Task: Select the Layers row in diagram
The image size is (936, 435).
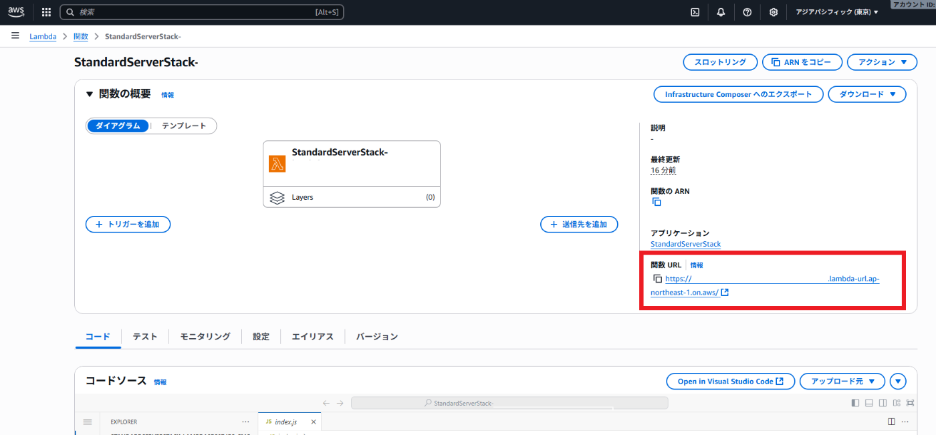Action: [352, 197]
